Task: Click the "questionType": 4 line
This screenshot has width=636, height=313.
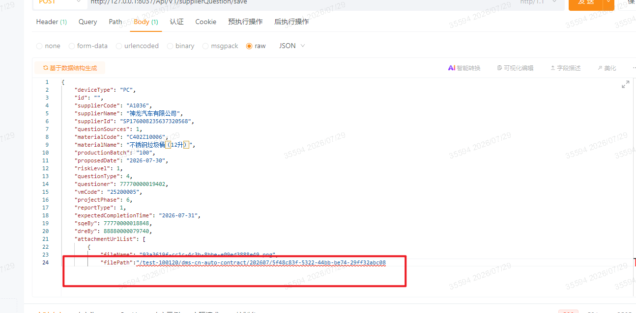Action: pyautogui.click(x=103, y=176)
